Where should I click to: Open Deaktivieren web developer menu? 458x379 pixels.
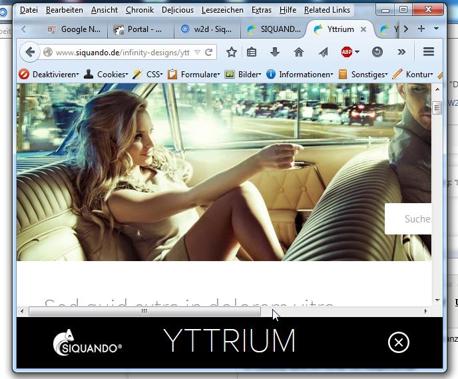click(49, 74)
